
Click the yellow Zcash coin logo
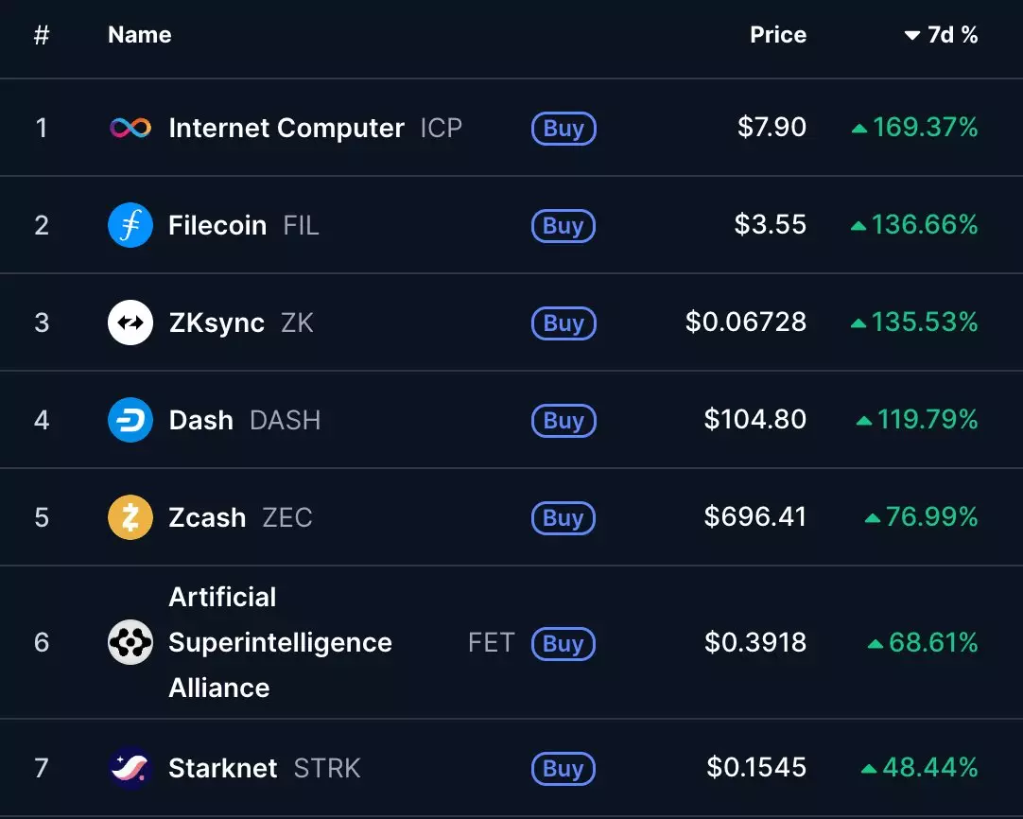coord(130,517)
